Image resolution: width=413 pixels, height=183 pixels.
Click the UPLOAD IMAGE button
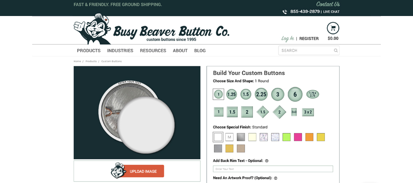point(143,171)
